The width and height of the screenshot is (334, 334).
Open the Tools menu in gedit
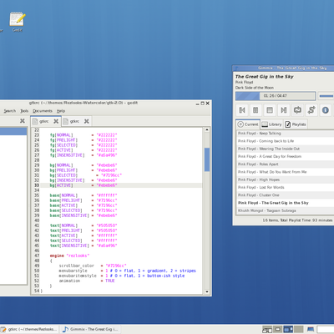24,111
